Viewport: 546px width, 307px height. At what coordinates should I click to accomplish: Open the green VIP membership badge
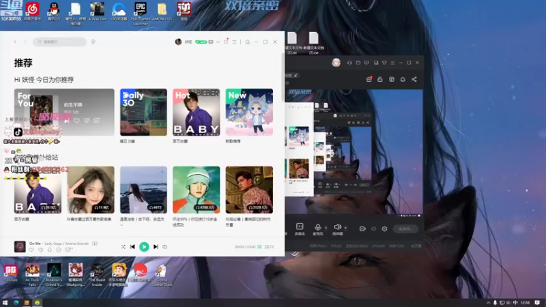pos(201,42)
